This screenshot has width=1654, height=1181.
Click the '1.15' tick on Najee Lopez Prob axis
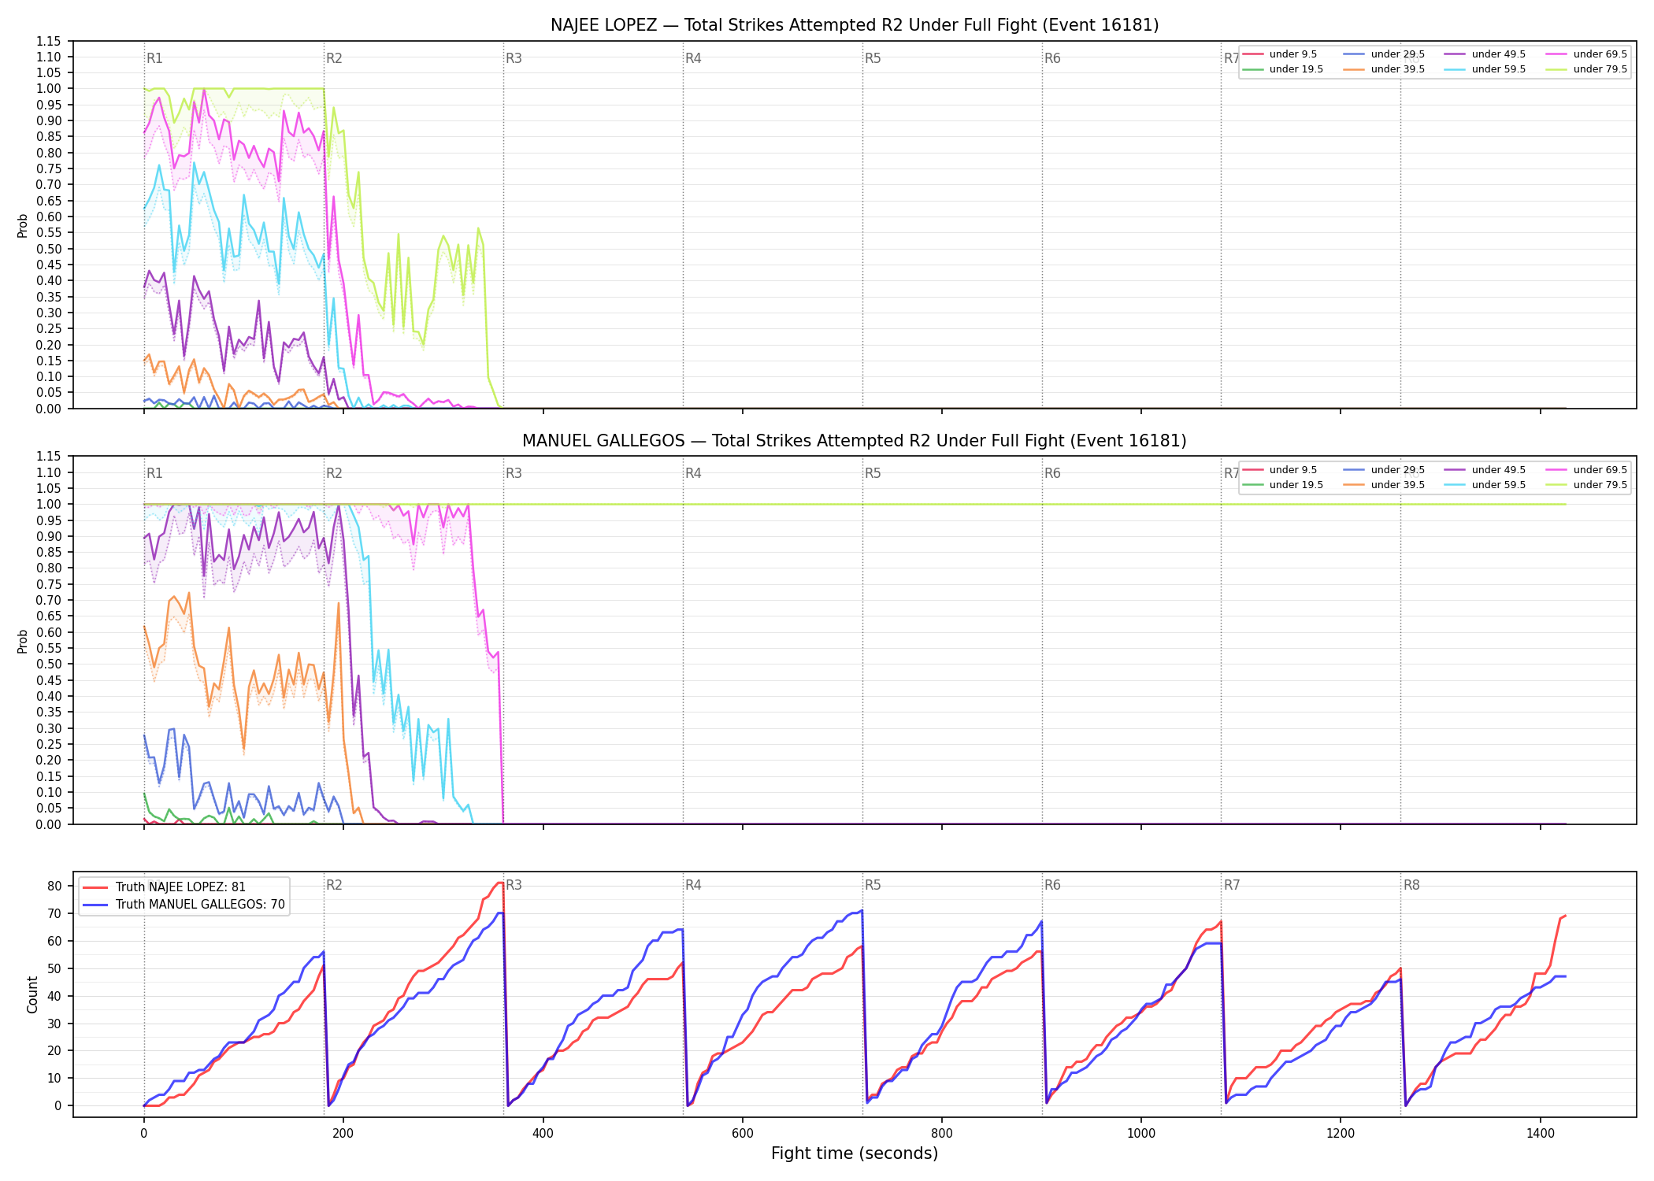coord(48,41)
